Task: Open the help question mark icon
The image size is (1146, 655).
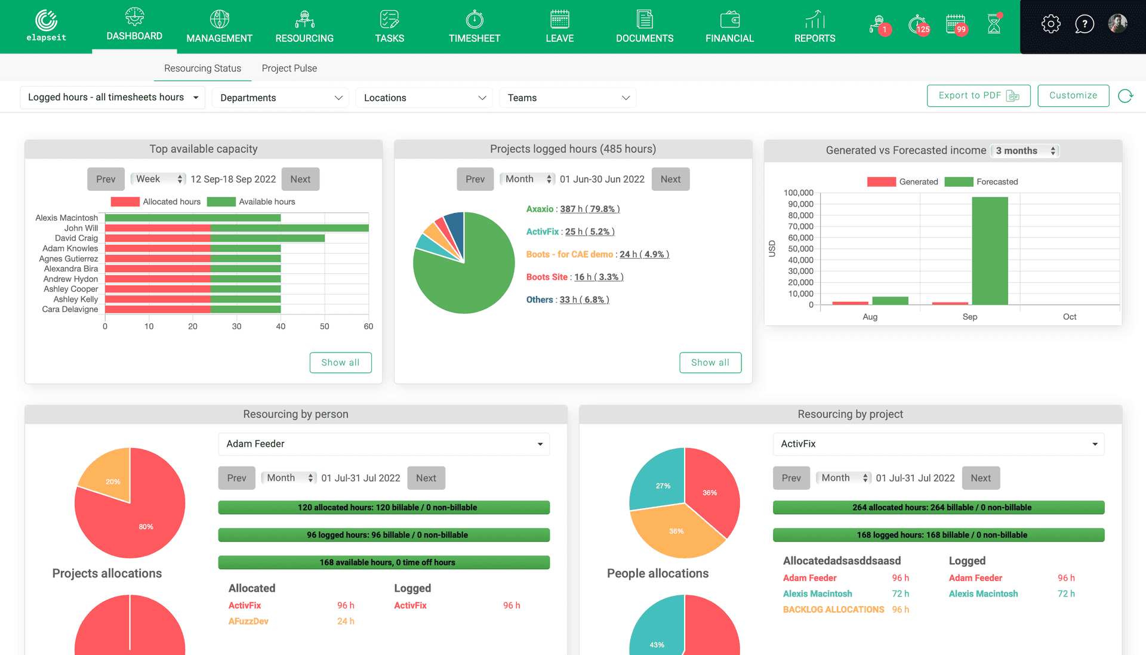Action: click(x=1084, y=24)
